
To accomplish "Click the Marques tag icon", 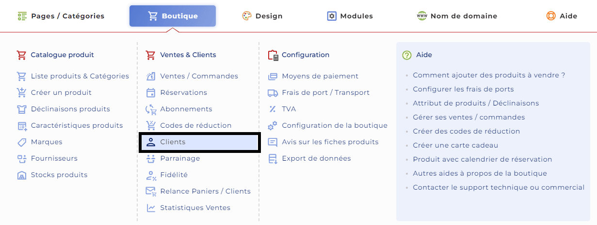I will (21, 142).
